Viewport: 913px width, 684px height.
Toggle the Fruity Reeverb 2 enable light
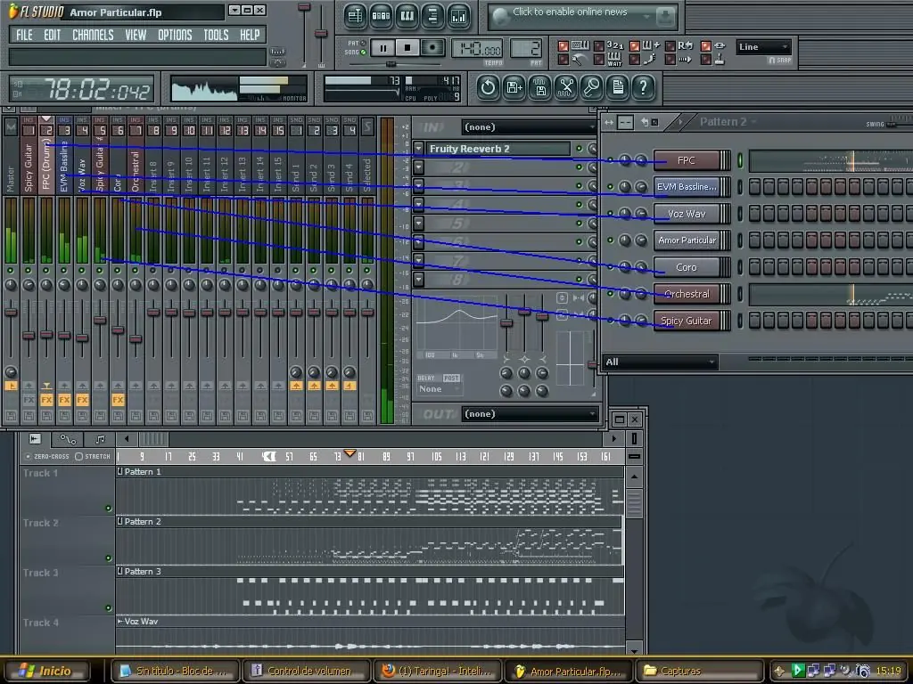pos(580,149)
